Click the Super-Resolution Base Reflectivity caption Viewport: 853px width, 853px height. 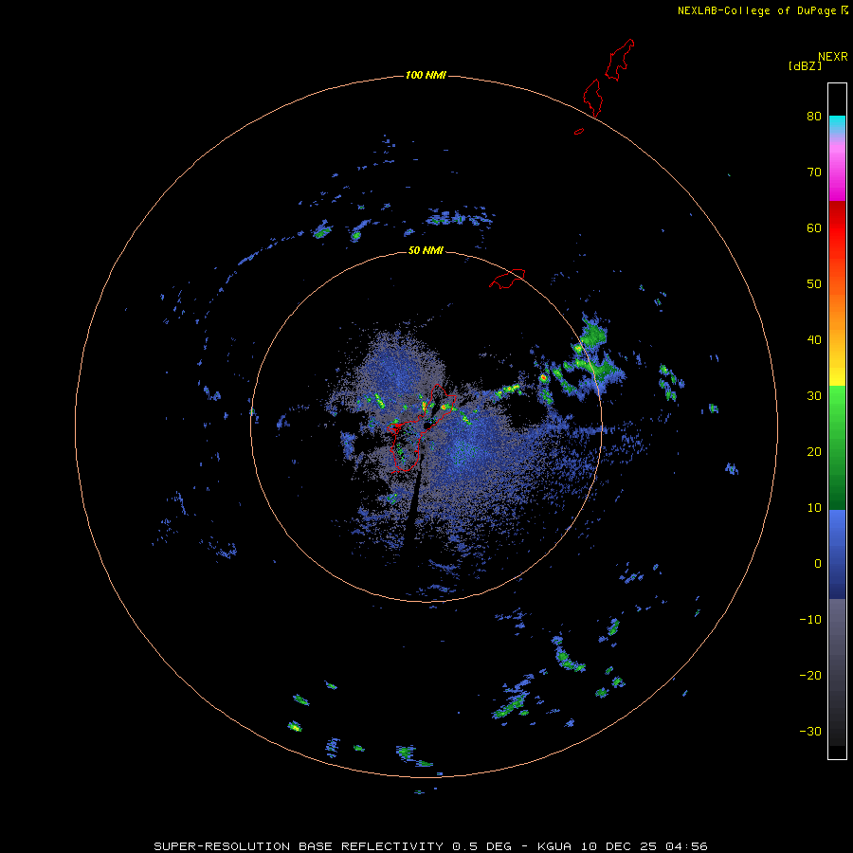[431, 846]
